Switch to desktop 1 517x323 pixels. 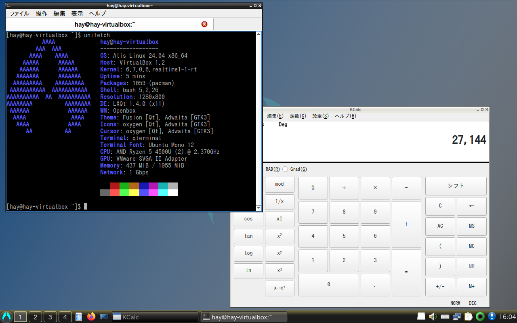tap(20, 317)
